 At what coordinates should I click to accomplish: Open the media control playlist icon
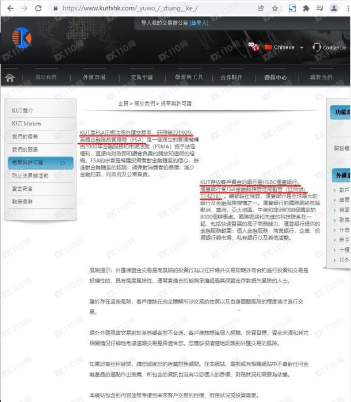pyautogui.click(x=320, y=8)
